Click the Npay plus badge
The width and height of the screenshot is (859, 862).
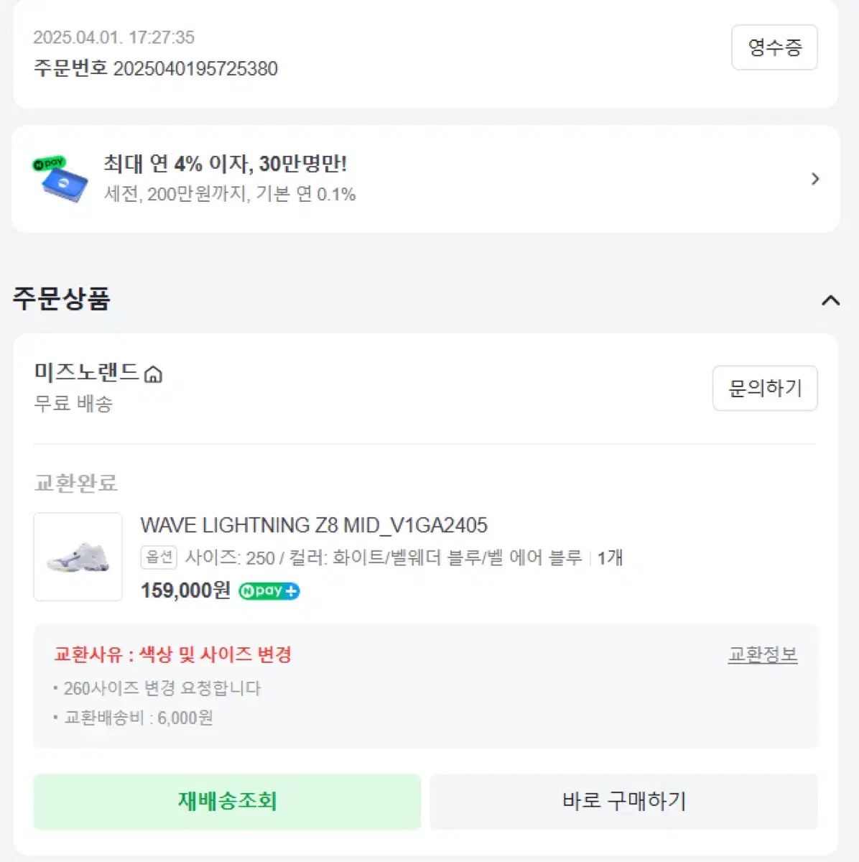pos(269,591)
